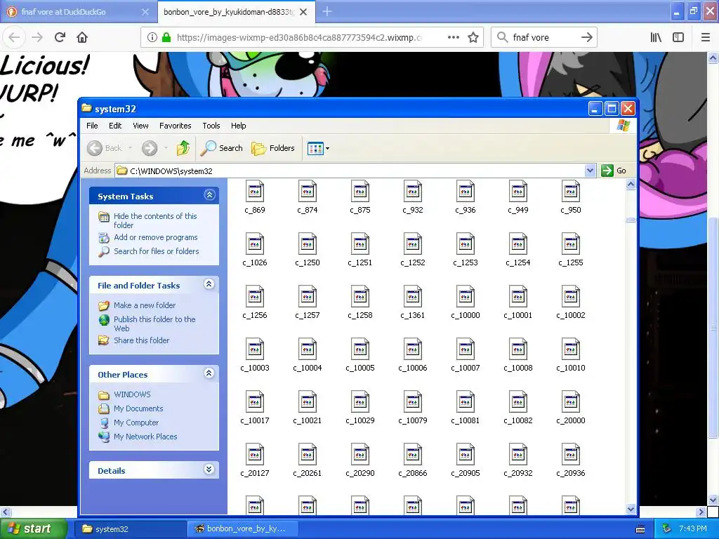
Task: Open Firefox page actions three-dot menu
Action: click(454, 37)
